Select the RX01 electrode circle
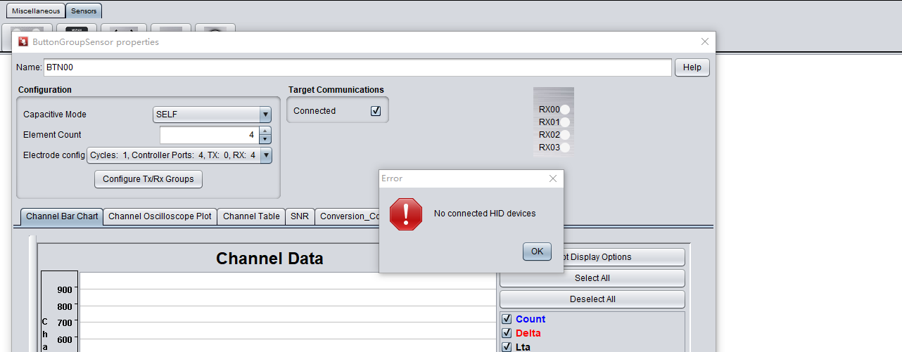The image size is (902, 352). (565, 122)
